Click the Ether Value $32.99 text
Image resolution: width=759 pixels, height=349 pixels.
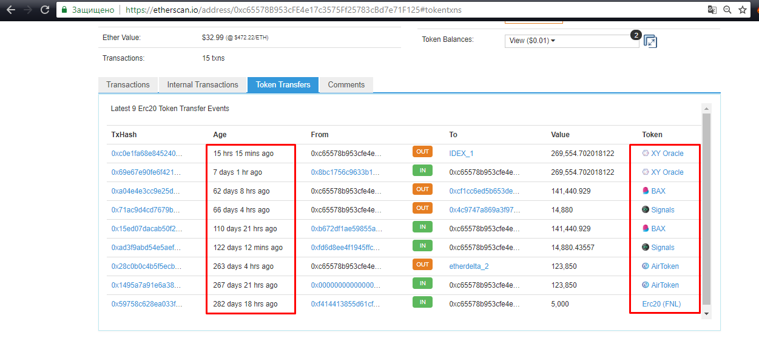pos(212,38)
